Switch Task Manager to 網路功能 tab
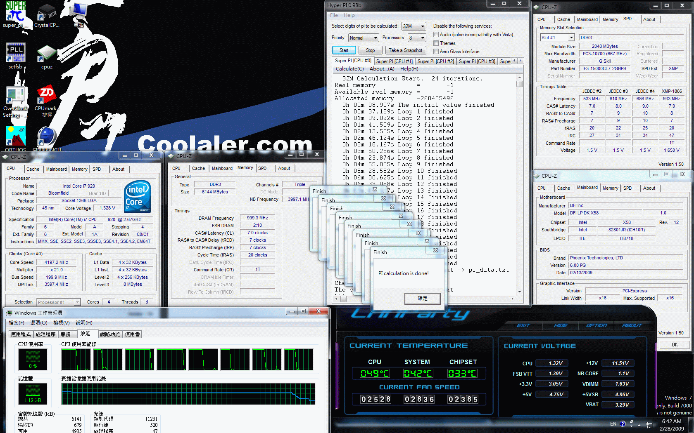This screenshot has width=694, height=433. [x=110, y=334]
